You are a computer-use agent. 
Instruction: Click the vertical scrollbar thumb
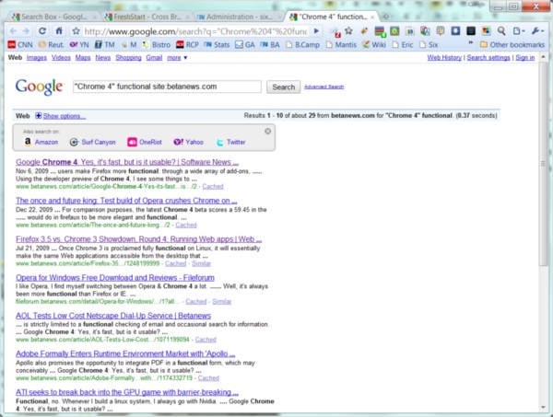[543, 164]
